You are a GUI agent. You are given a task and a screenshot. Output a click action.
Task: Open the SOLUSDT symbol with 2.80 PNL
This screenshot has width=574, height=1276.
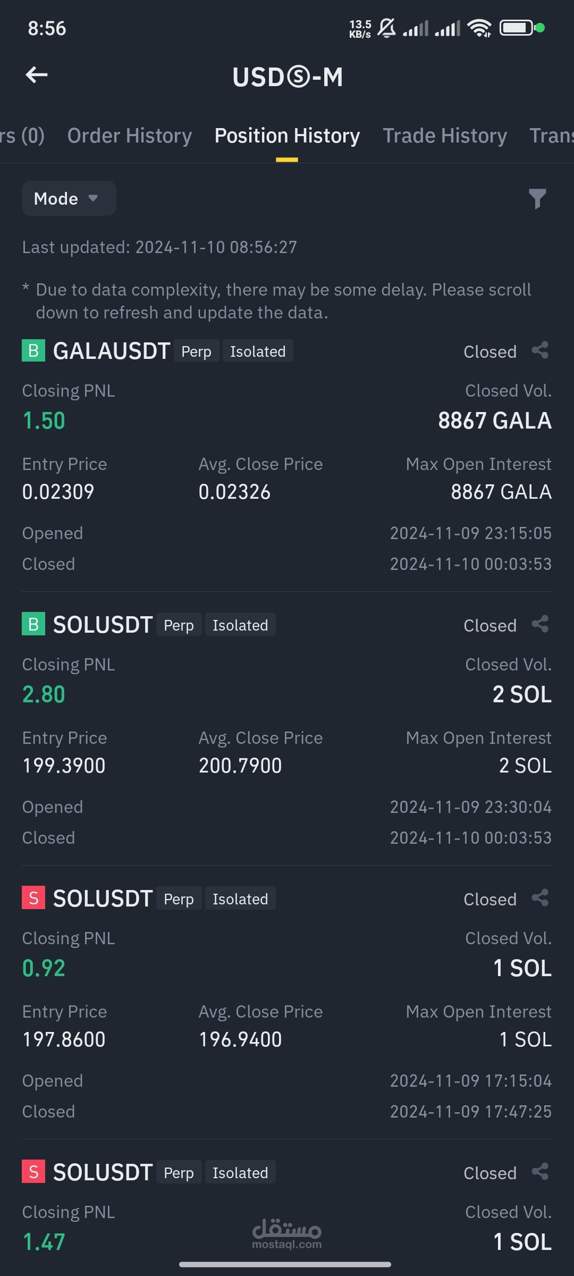103,625
